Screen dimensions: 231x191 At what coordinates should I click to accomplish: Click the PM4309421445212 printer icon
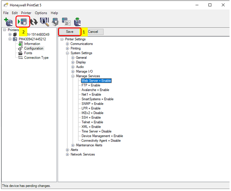(x=15, y=39)
